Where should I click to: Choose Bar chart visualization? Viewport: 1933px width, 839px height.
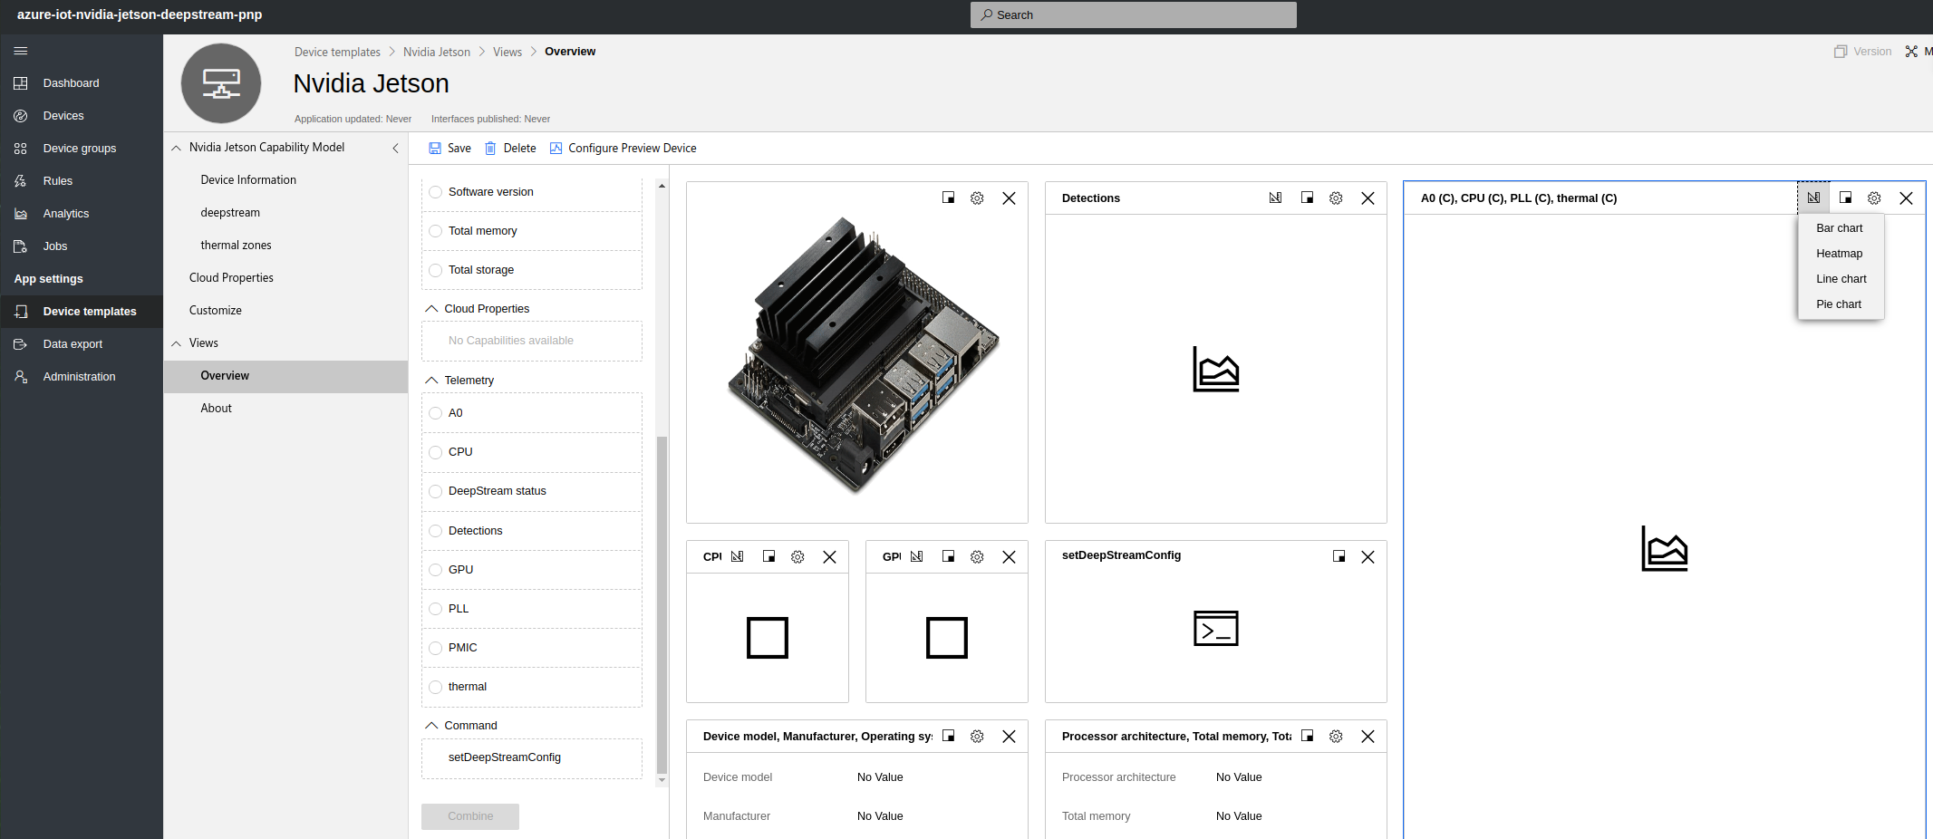pos(1841,228)
